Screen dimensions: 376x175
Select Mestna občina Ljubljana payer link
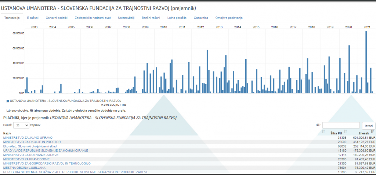pos(24,168)
